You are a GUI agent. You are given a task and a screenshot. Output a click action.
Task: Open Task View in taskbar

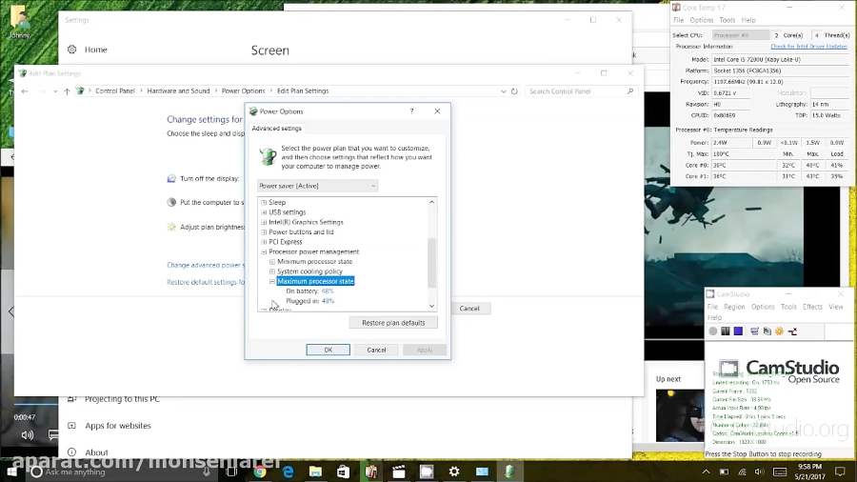tap(231, 472)
